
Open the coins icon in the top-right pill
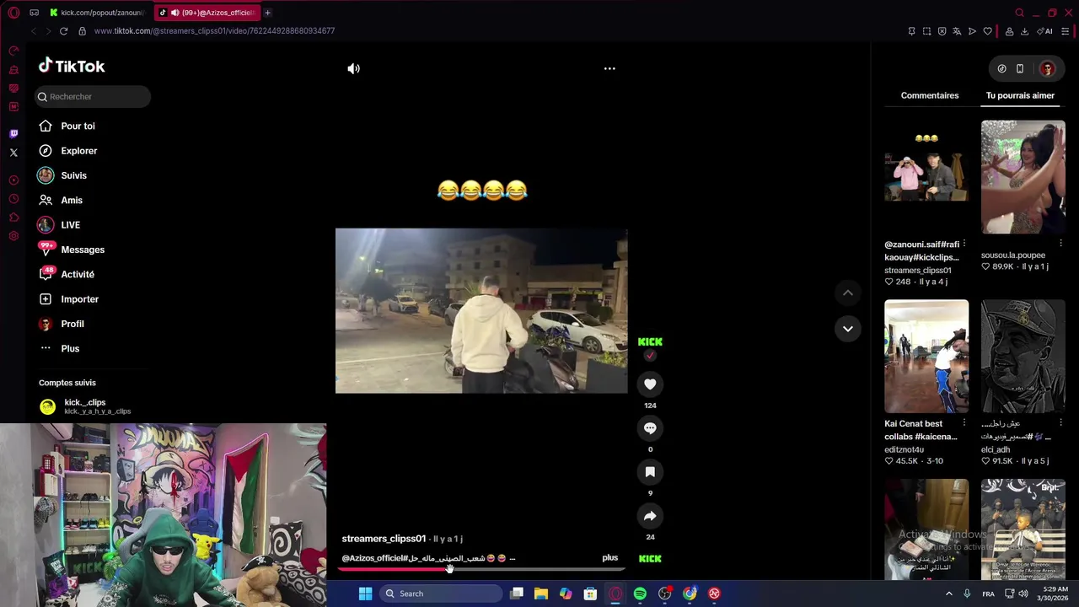pos(1001,68)
